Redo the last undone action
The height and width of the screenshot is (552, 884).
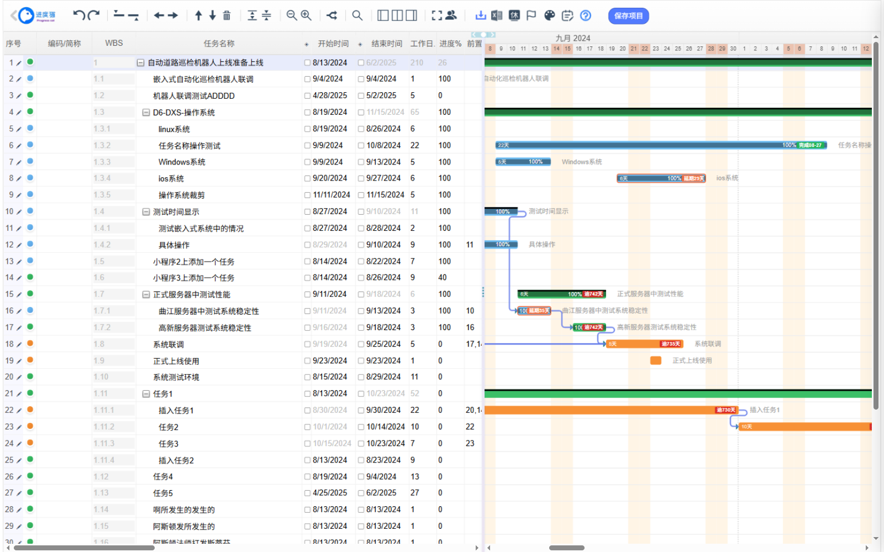[x=93, y=15]
